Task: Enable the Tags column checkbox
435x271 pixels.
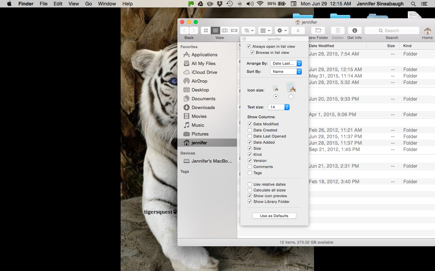Action: 250,173
